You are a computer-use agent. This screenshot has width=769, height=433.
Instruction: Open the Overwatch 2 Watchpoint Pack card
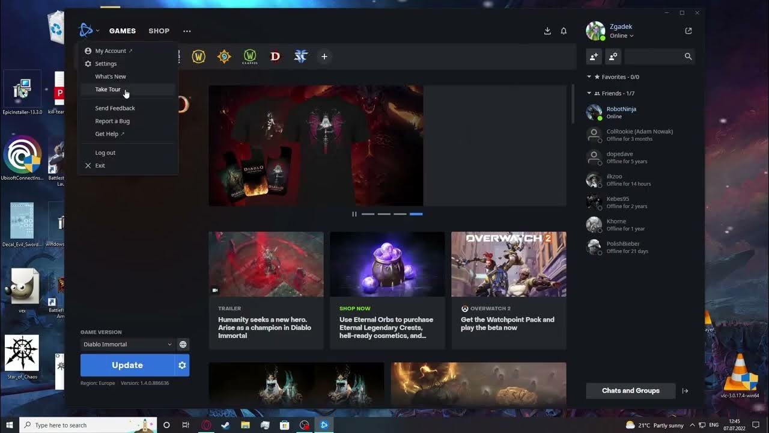pos(509,290)
